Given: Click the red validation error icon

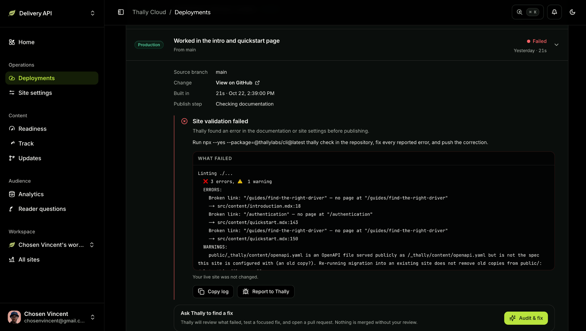Looking at the screenshot, I should tap(184, 121).
